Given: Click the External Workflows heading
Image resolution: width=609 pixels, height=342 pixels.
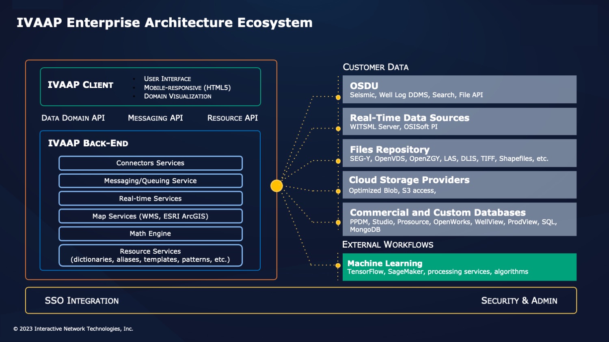Looking at the screenshot, I should pyautogui.click(x=388, y=245).
